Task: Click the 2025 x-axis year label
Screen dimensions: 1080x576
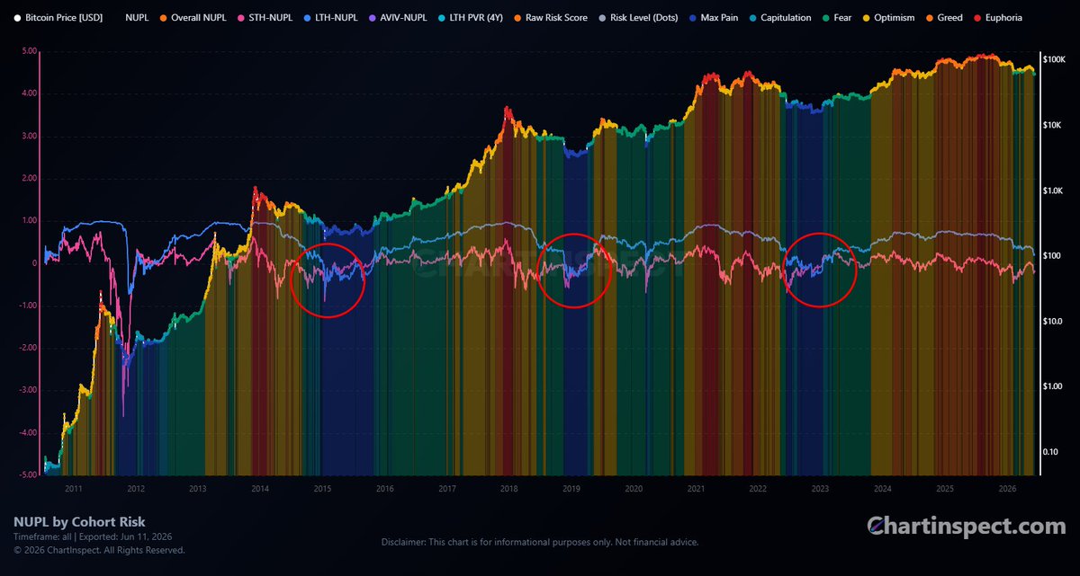Action: coord(945,489)
